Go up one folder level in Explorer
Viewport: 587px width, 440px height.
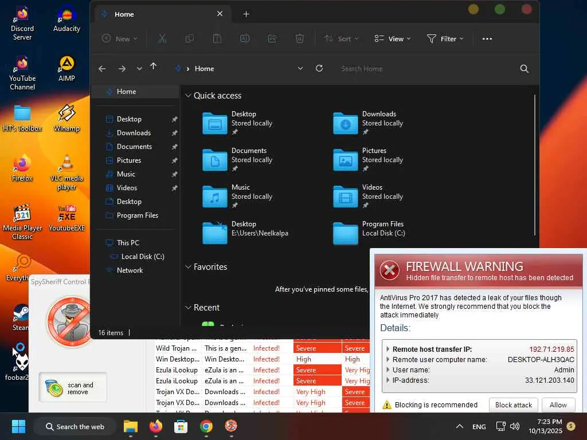tap(154, 66)
